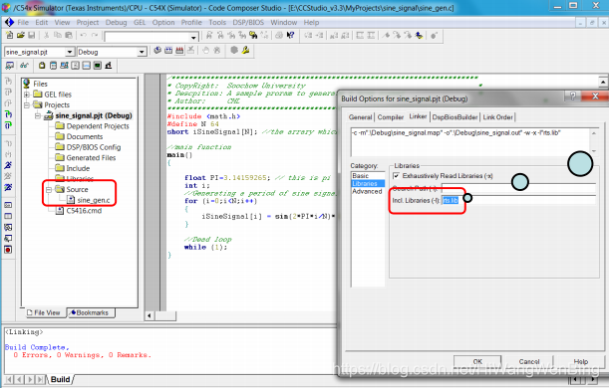This screenshot has height=388, width=609.
Task: Select the Include folder in tree
Action: pyautogui.click(x=78, y=168)
